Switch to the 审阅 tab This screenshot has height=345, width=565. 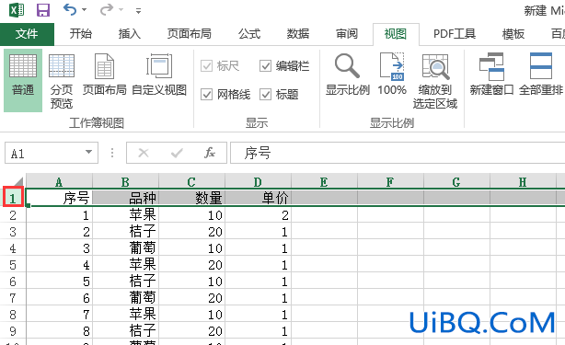tap(347, 34)
